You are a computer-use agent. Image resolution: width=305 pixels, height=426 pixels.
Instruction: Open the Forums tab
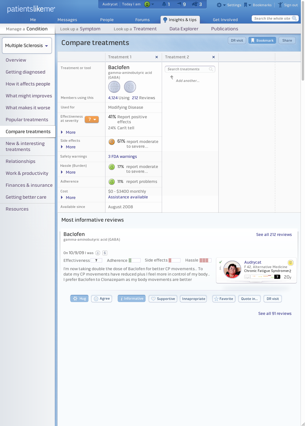click(x=142, y=20)
